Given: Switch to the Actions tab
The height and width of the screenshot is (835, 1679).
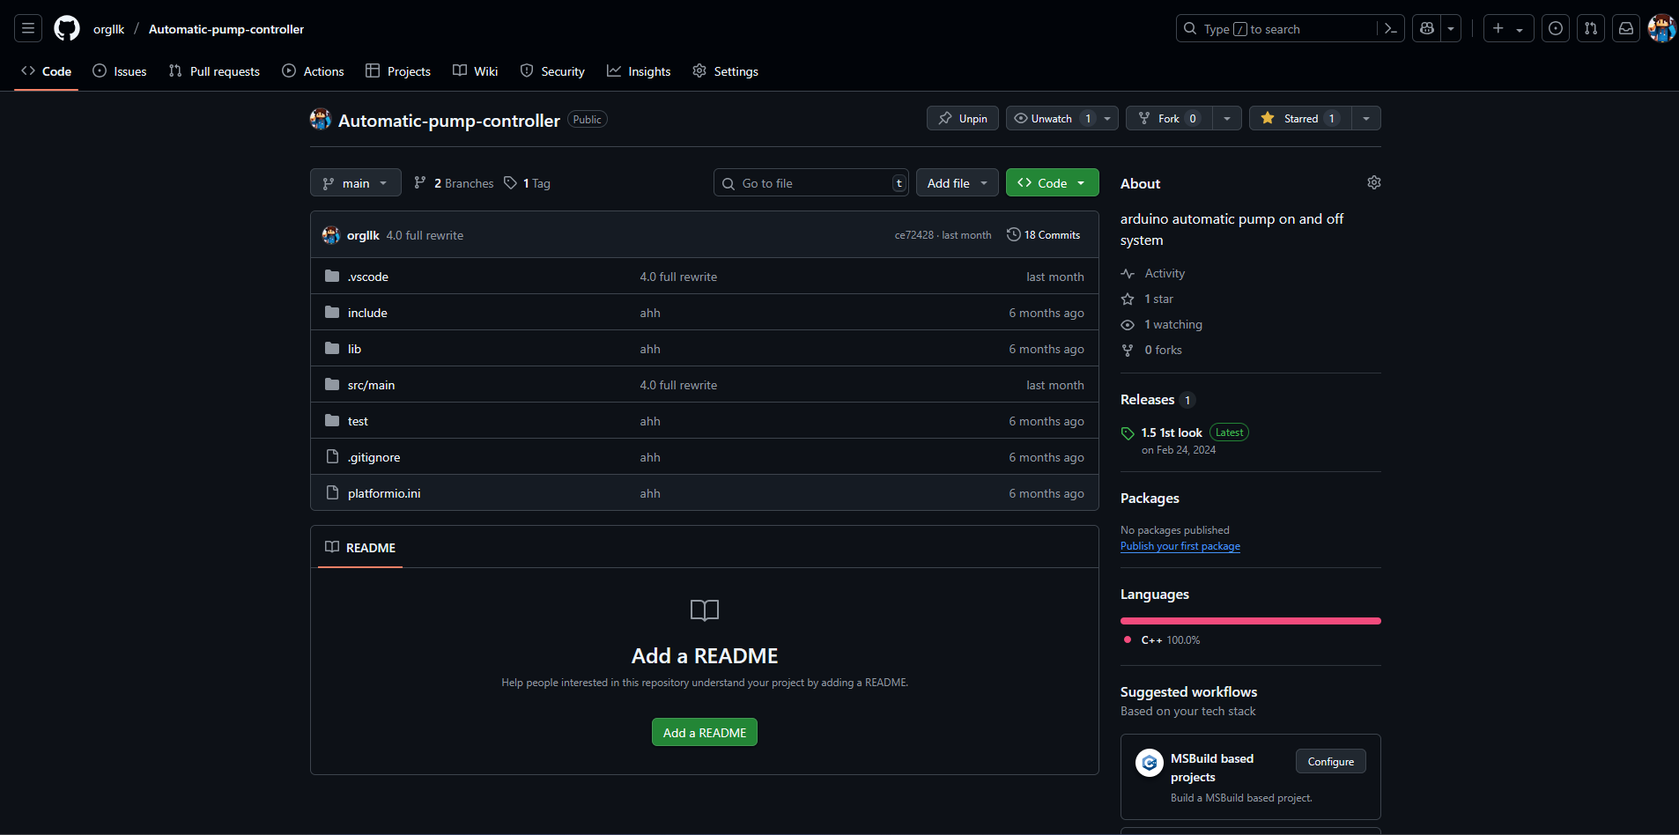Looking at the screenshot, I should 313,71.
